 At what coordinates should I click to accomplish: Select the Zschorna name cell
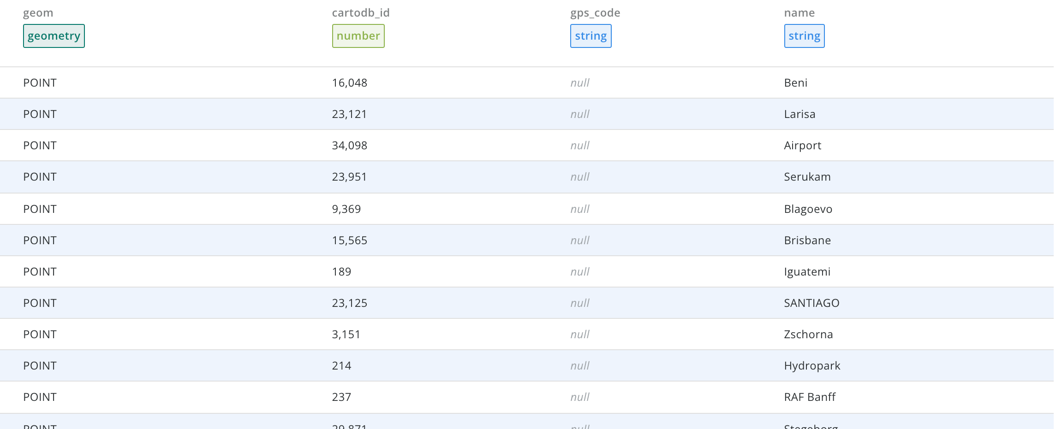click(808, 335)
